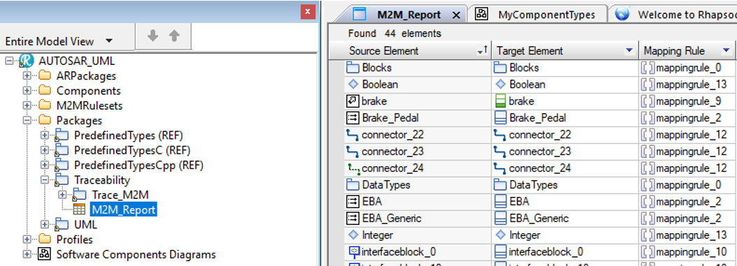Click the Mapping Rule column header
737x266 pixels.
click(687, 51)
